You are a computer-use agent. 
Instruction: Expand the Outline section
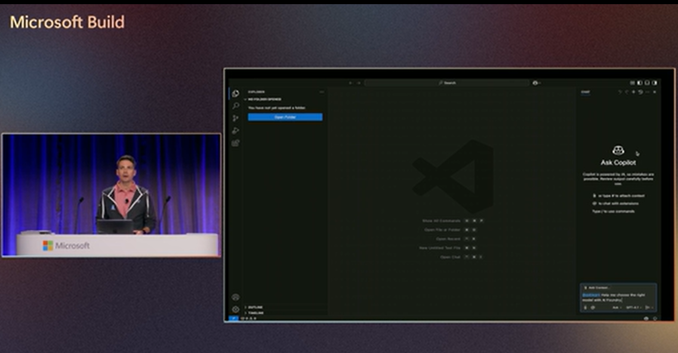255,307
